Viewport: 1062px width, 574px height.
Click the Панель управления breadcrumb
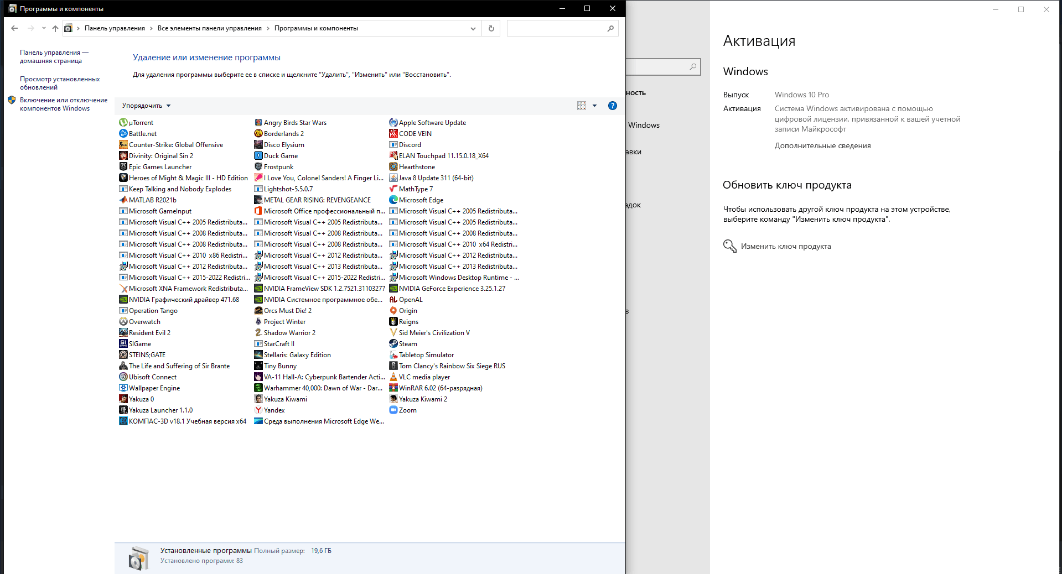tap(115, 28)
